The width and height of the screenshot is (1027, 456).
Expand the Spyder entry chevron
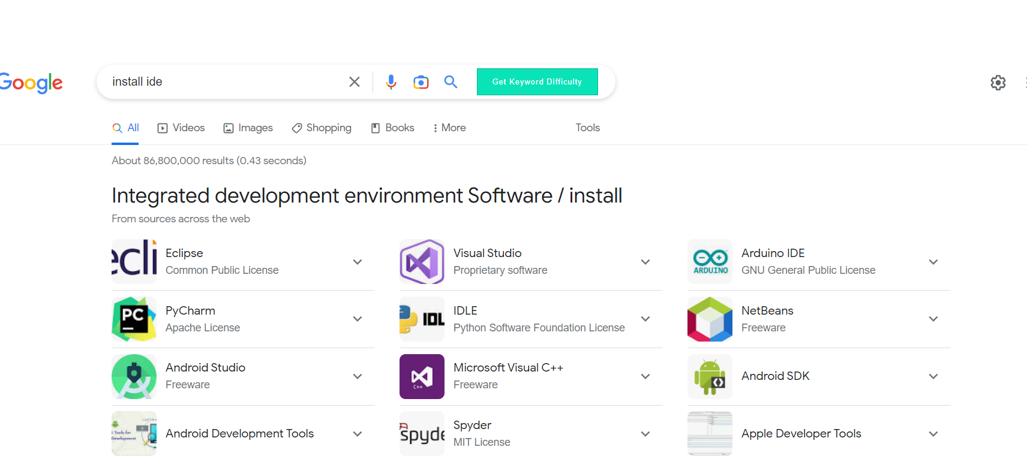(x=645, y=434)
